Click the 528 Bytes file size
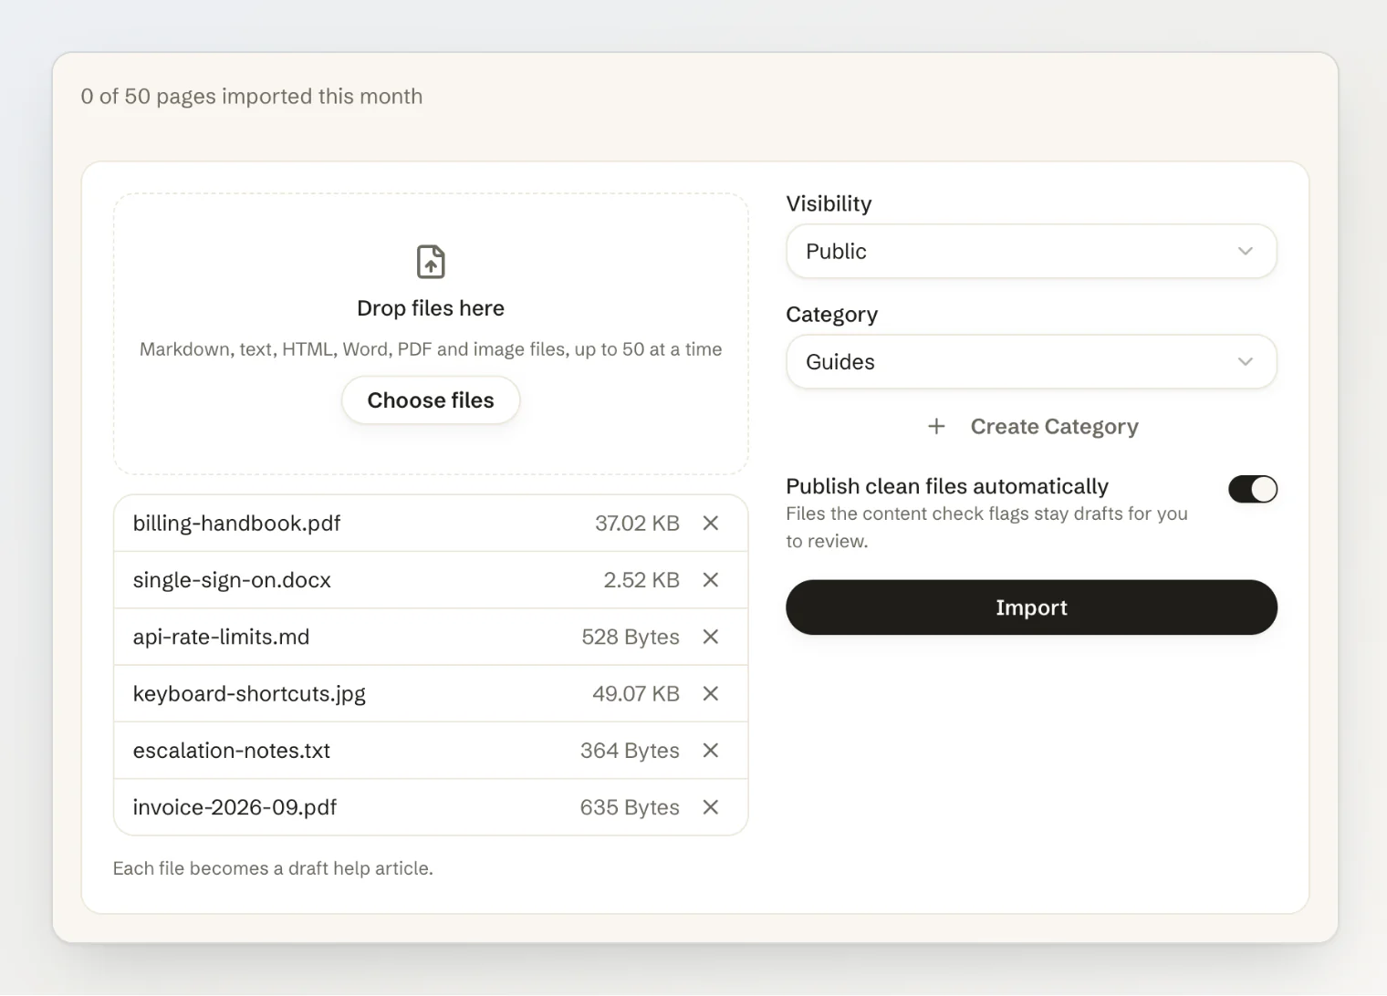1387x996 pixels. (x=631, y=637)
